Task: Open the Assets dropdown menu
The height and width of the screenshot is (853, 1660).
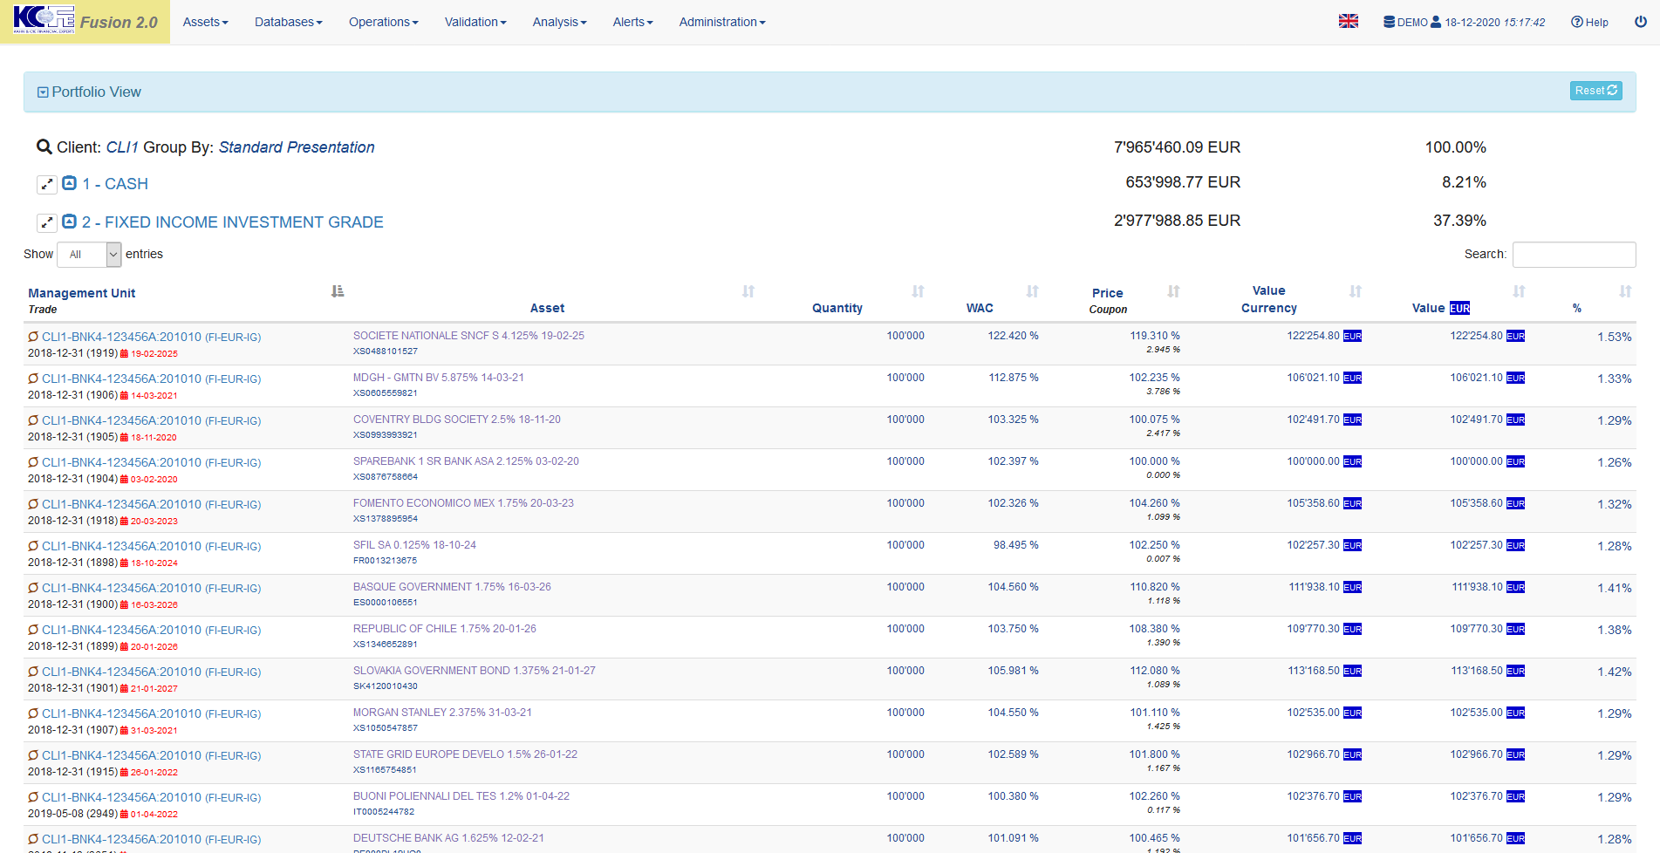Action: 205,22
